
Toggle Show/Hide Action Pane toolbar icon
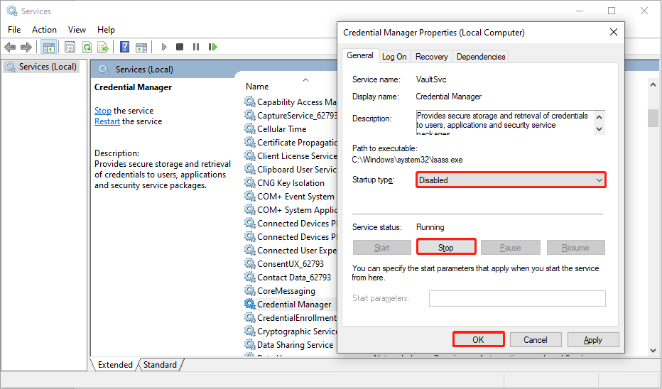(x=141, y=47)
